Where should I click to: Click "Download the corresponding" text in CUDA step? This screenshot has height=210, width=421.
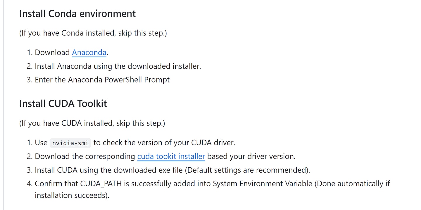85,156
